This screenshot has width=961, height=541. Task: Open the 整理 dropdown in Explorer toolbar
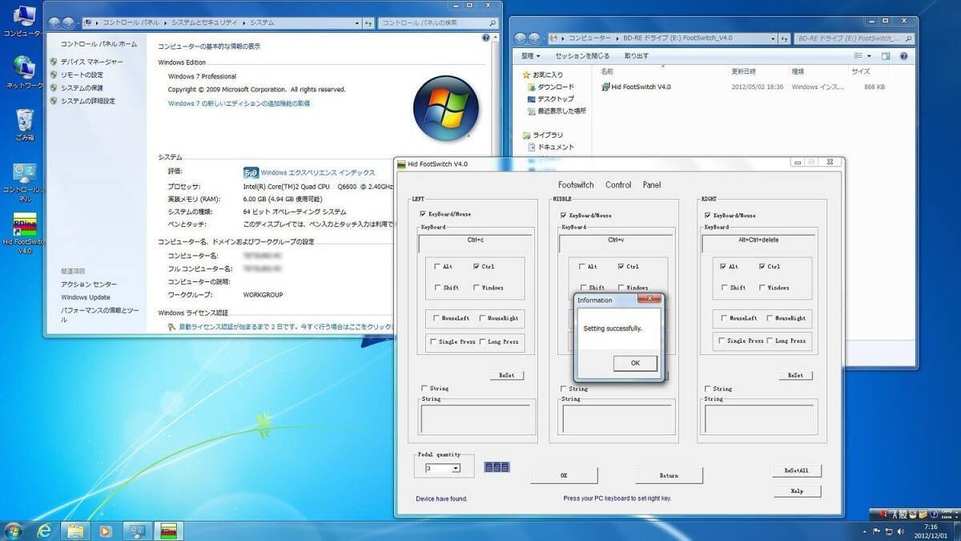531,56
